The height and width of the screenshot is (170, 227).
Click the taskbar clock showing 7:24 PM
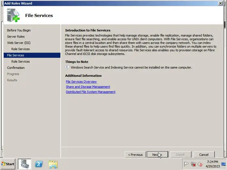[213, 164]
